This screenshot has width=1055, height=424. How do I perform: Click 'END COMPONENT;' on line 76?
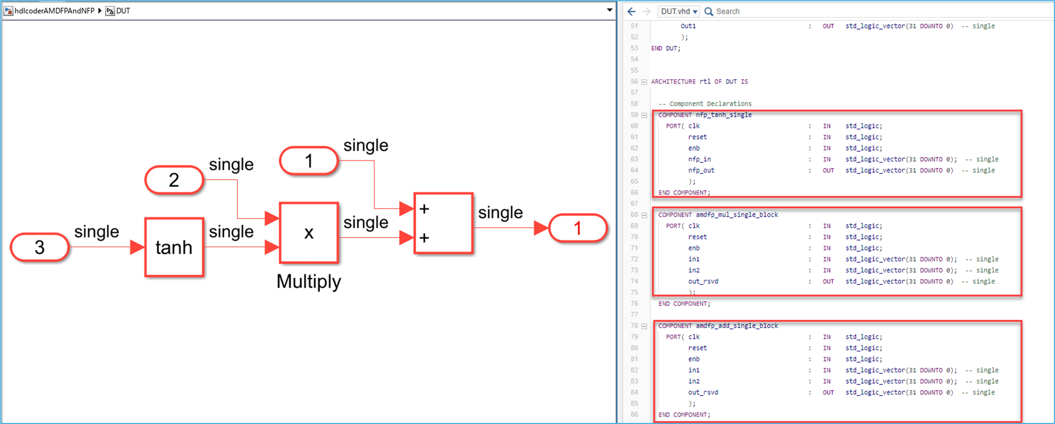pyautogui.click(x=684, y=304)
